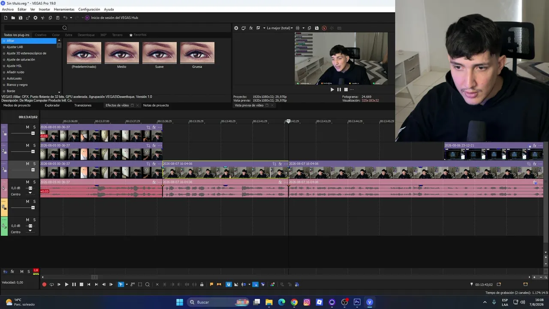The height and width of the screenshot is (309, 549).
Task: Select the Zoom magnifier tool
Action: coord(148,285)
